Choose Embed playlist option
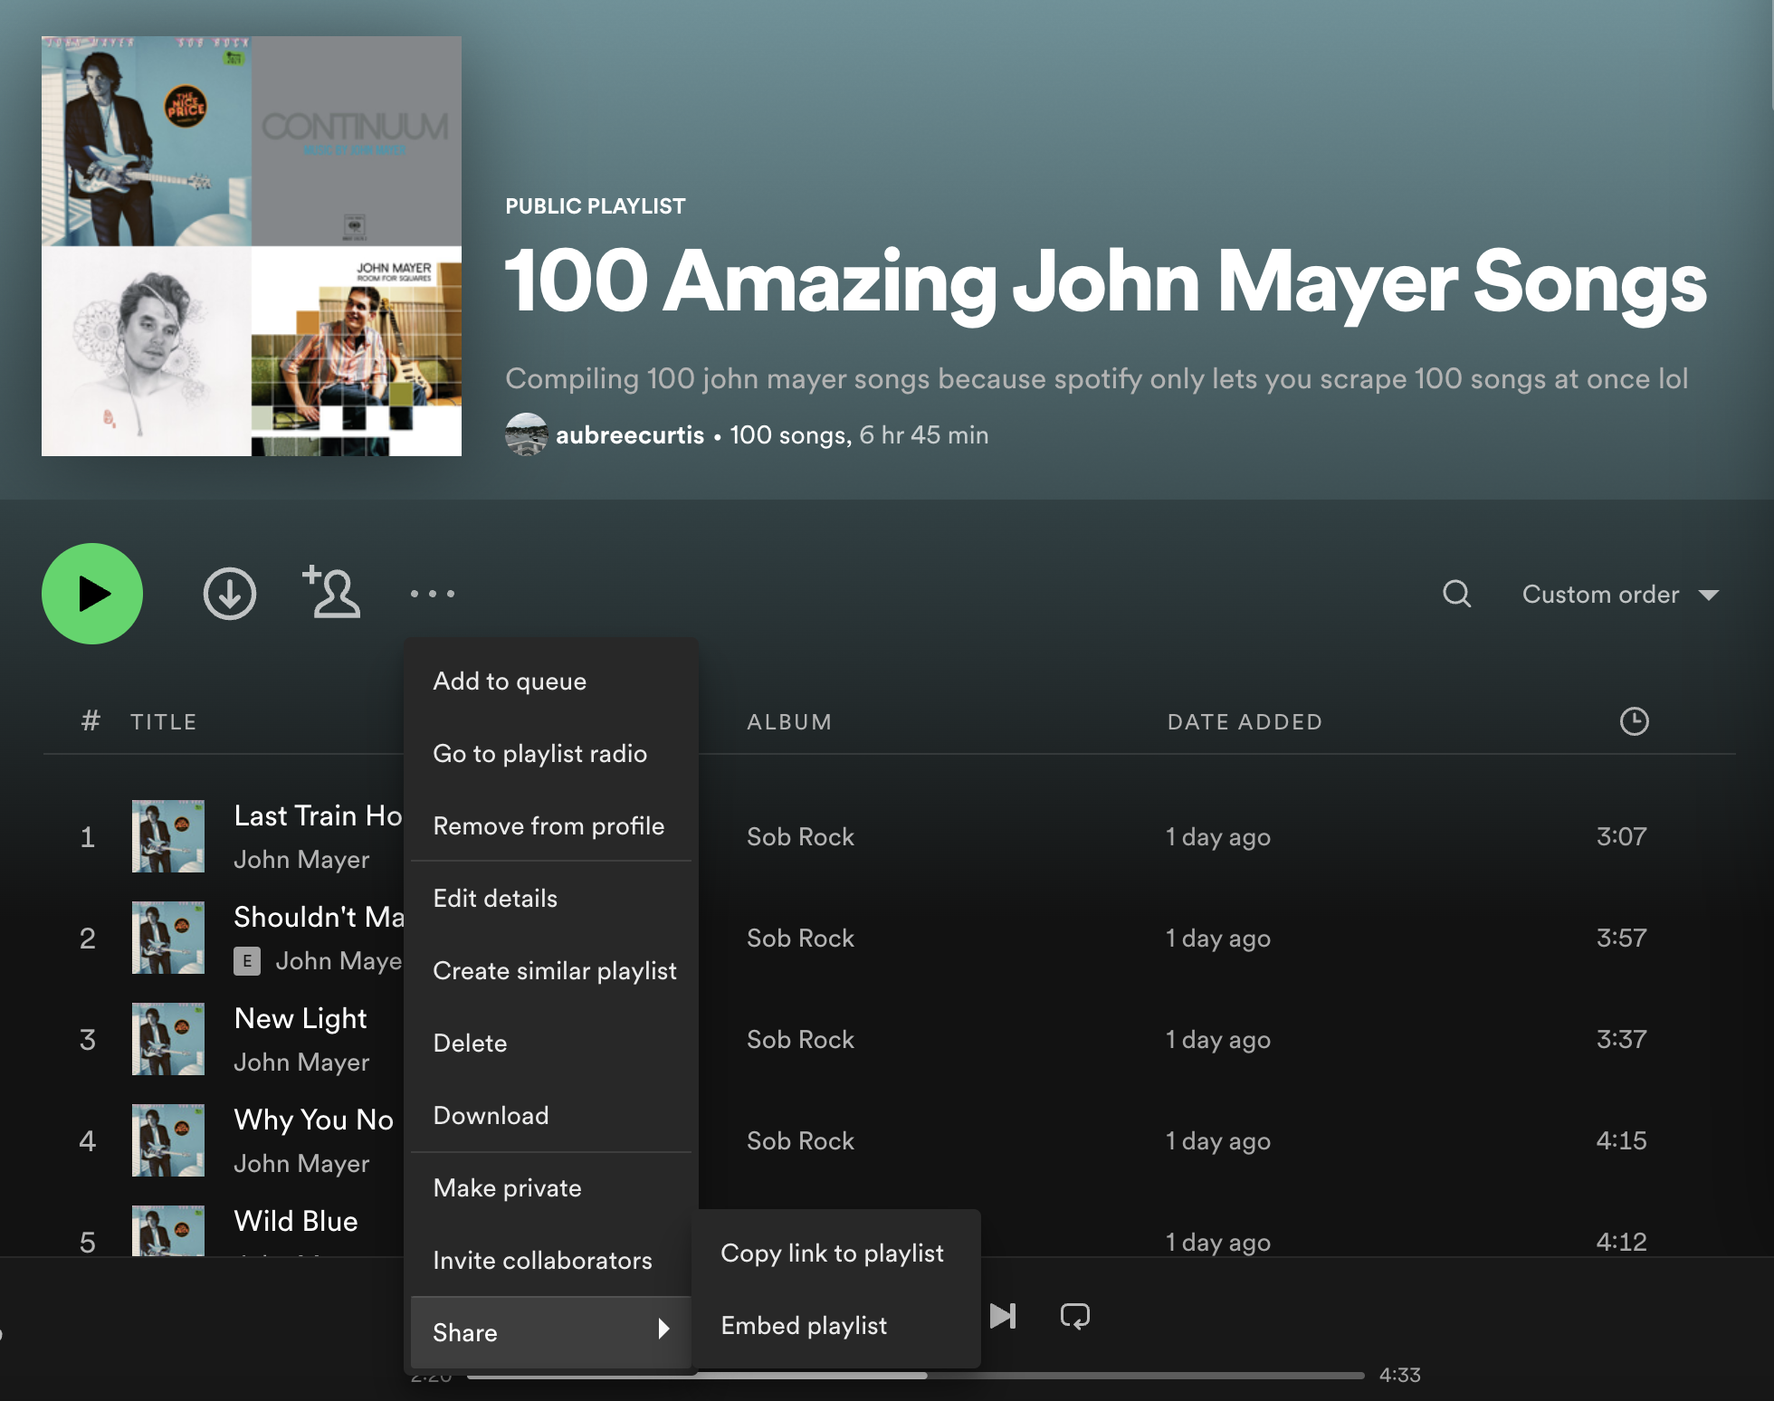This screenshot has height=1401, width=1774. [x=804, y=1326]
